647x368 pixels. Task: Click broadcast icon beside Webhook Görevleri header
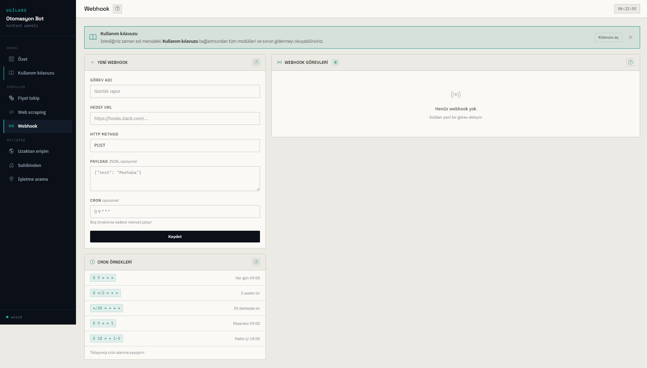(x=280, y=62)
